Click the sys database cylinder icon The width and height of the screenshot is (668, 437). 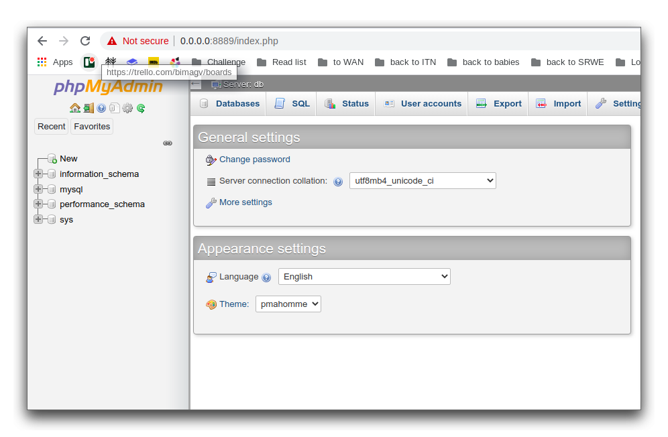tap(52, 219)
